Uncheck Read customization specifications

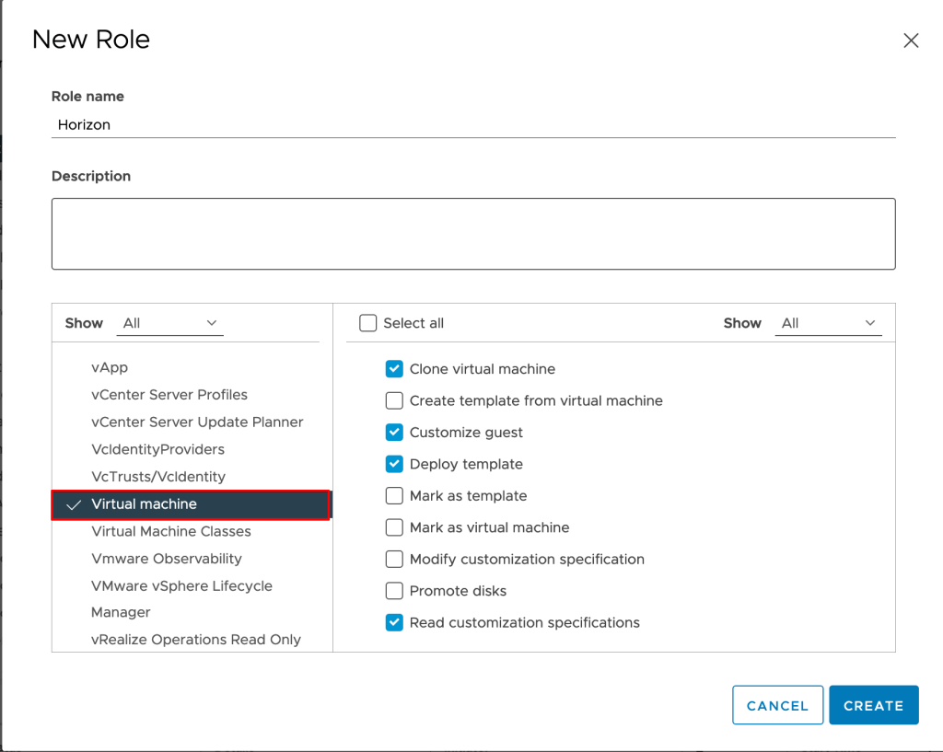[x=394, y=623]
